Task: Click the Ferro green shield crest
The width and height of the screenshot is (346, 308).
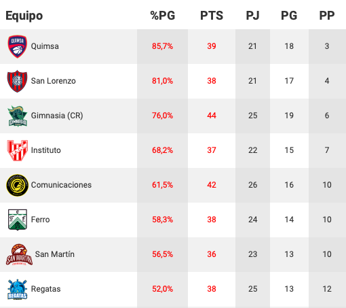Action: 18,220
